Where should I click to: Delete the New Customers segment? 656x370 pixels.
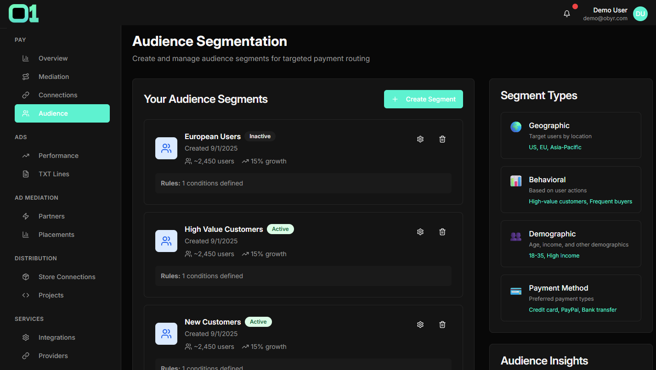[442, 325]
